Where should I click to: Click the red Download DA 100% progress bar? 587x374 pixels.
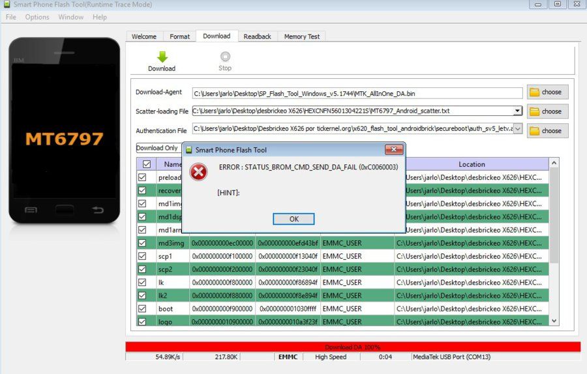pyautogui.click(x=353, y=347)
